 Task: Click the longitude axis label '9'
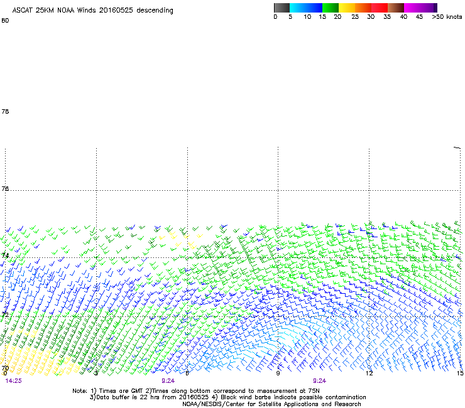(x=278, y=373)
